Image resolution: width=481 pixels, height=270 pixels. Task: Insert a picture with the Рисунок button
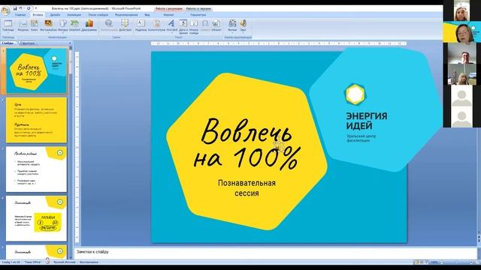coord(23,25)
